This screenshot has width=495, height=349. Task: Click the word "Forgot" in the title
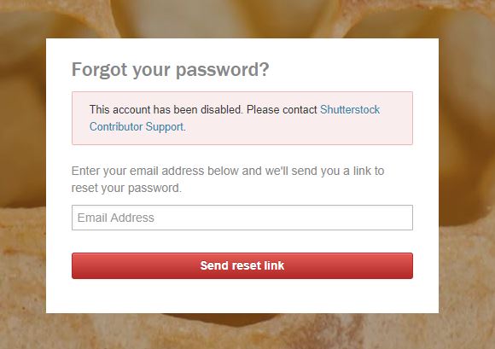click(x=100, y=69)
